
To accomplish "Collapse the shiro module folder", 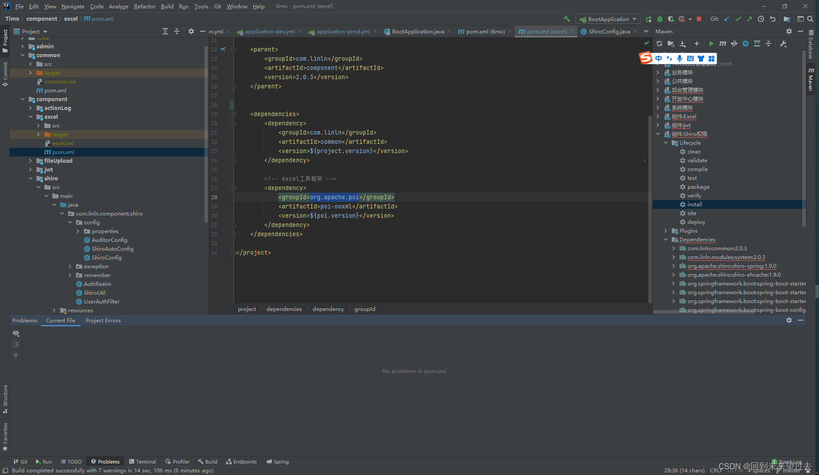I will (x=31, y=178).
